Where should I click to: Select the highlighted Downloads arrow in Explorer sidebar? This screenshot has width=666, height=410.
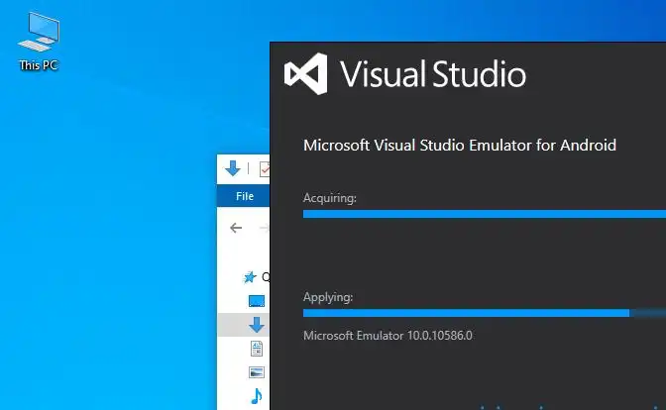pos(256,325)
